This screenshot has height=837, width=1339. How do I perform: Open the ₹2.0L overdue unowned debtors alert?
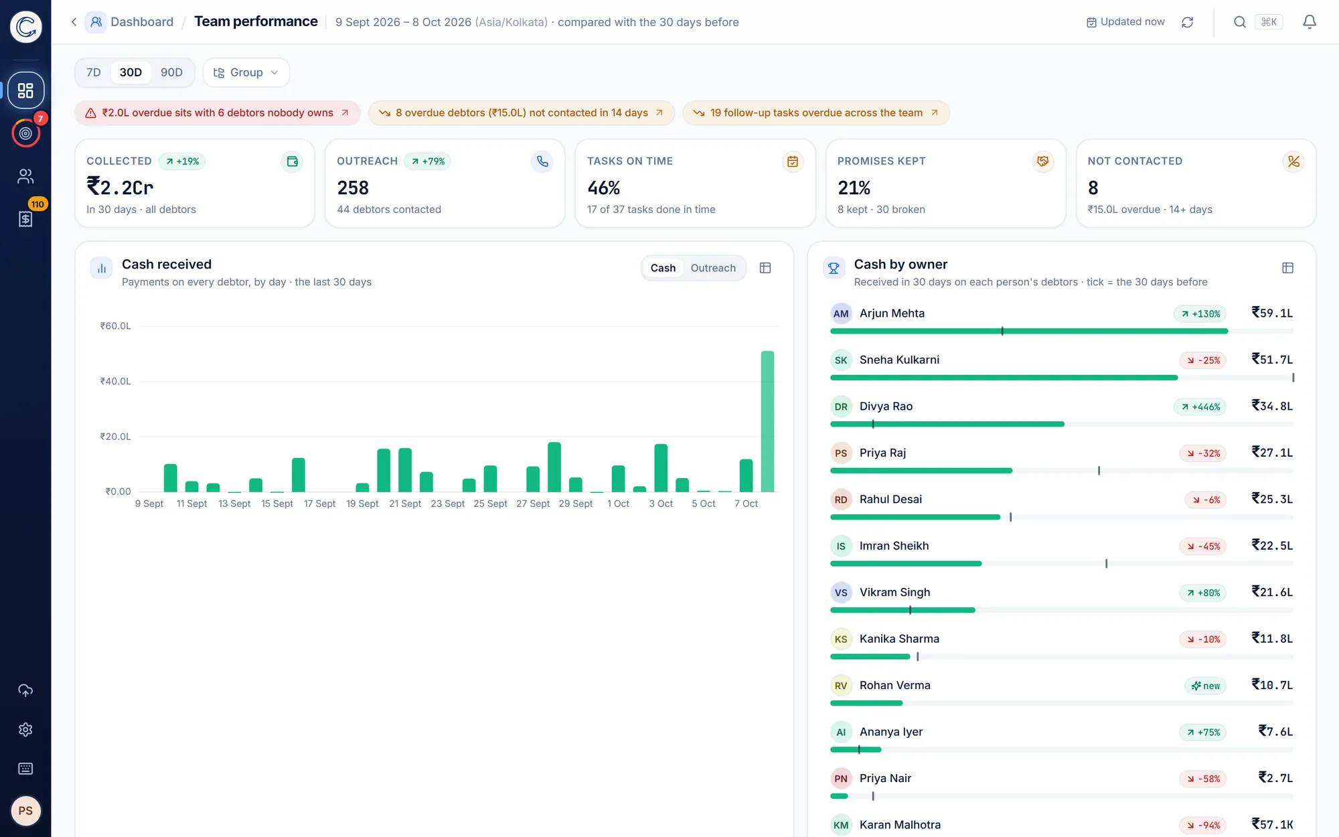click(218, 112)
